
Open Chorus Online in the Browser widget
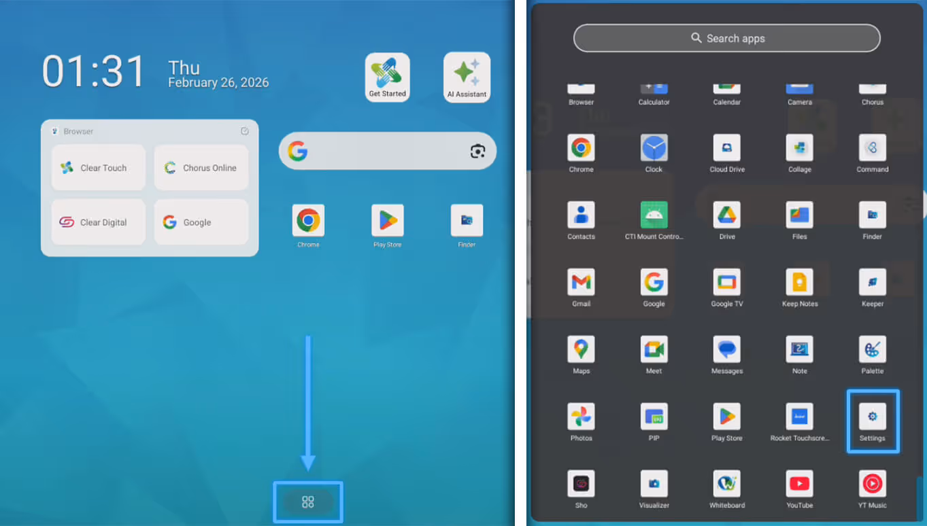click(x=201, y=168)
